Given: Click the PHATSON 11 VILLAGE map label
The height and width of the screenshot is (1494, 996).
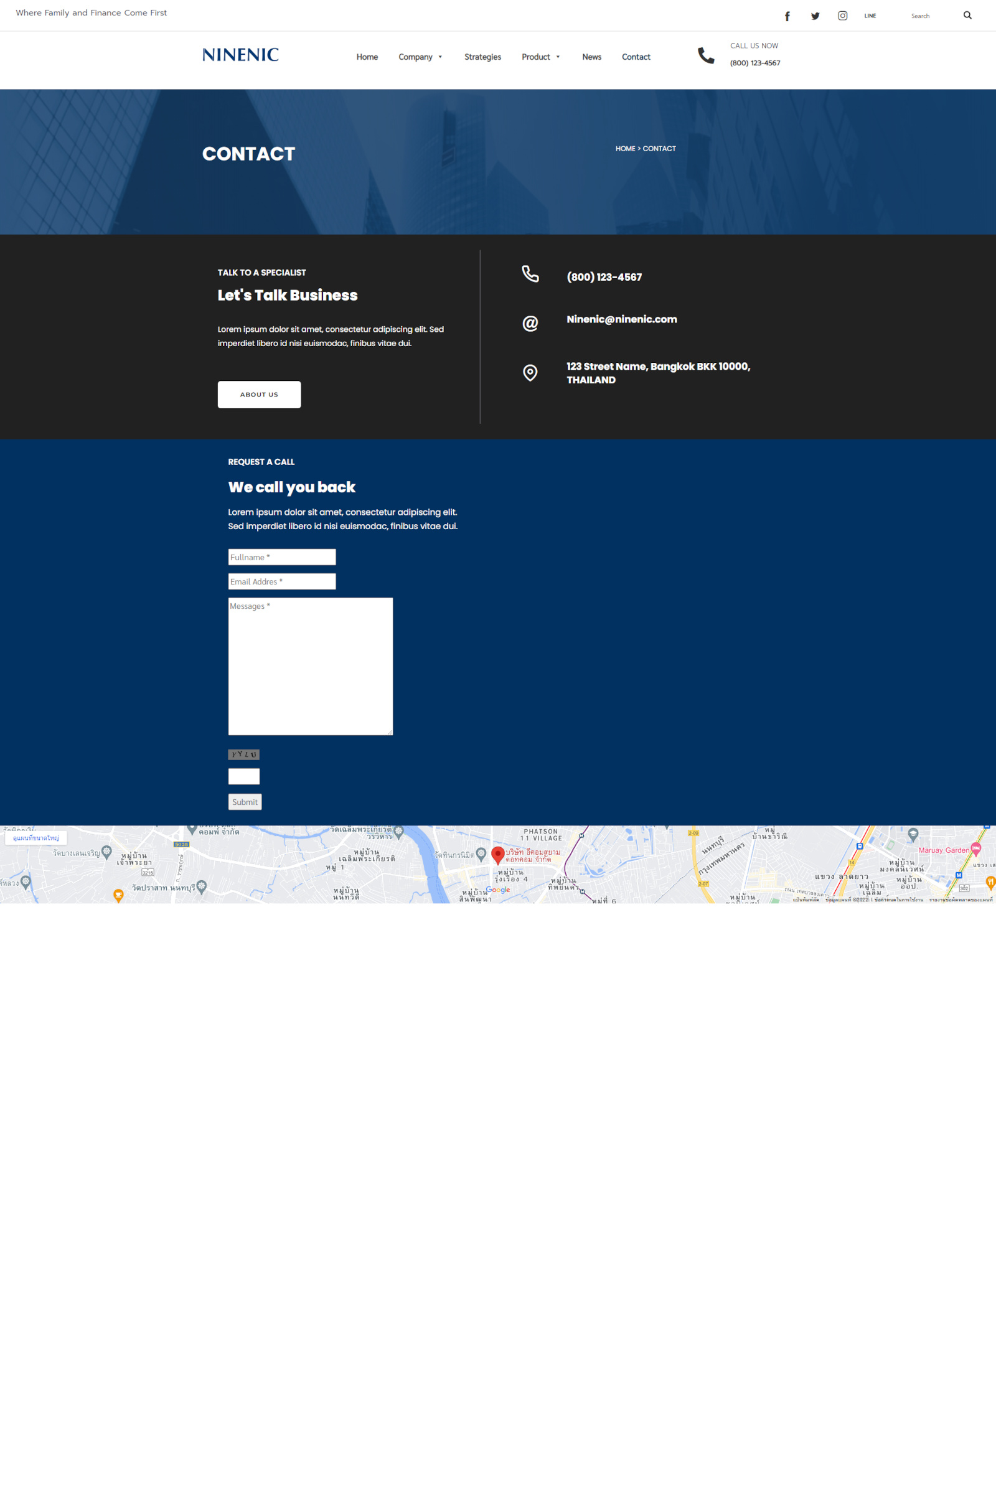Looking at the screenshot, I should point(541,835).
